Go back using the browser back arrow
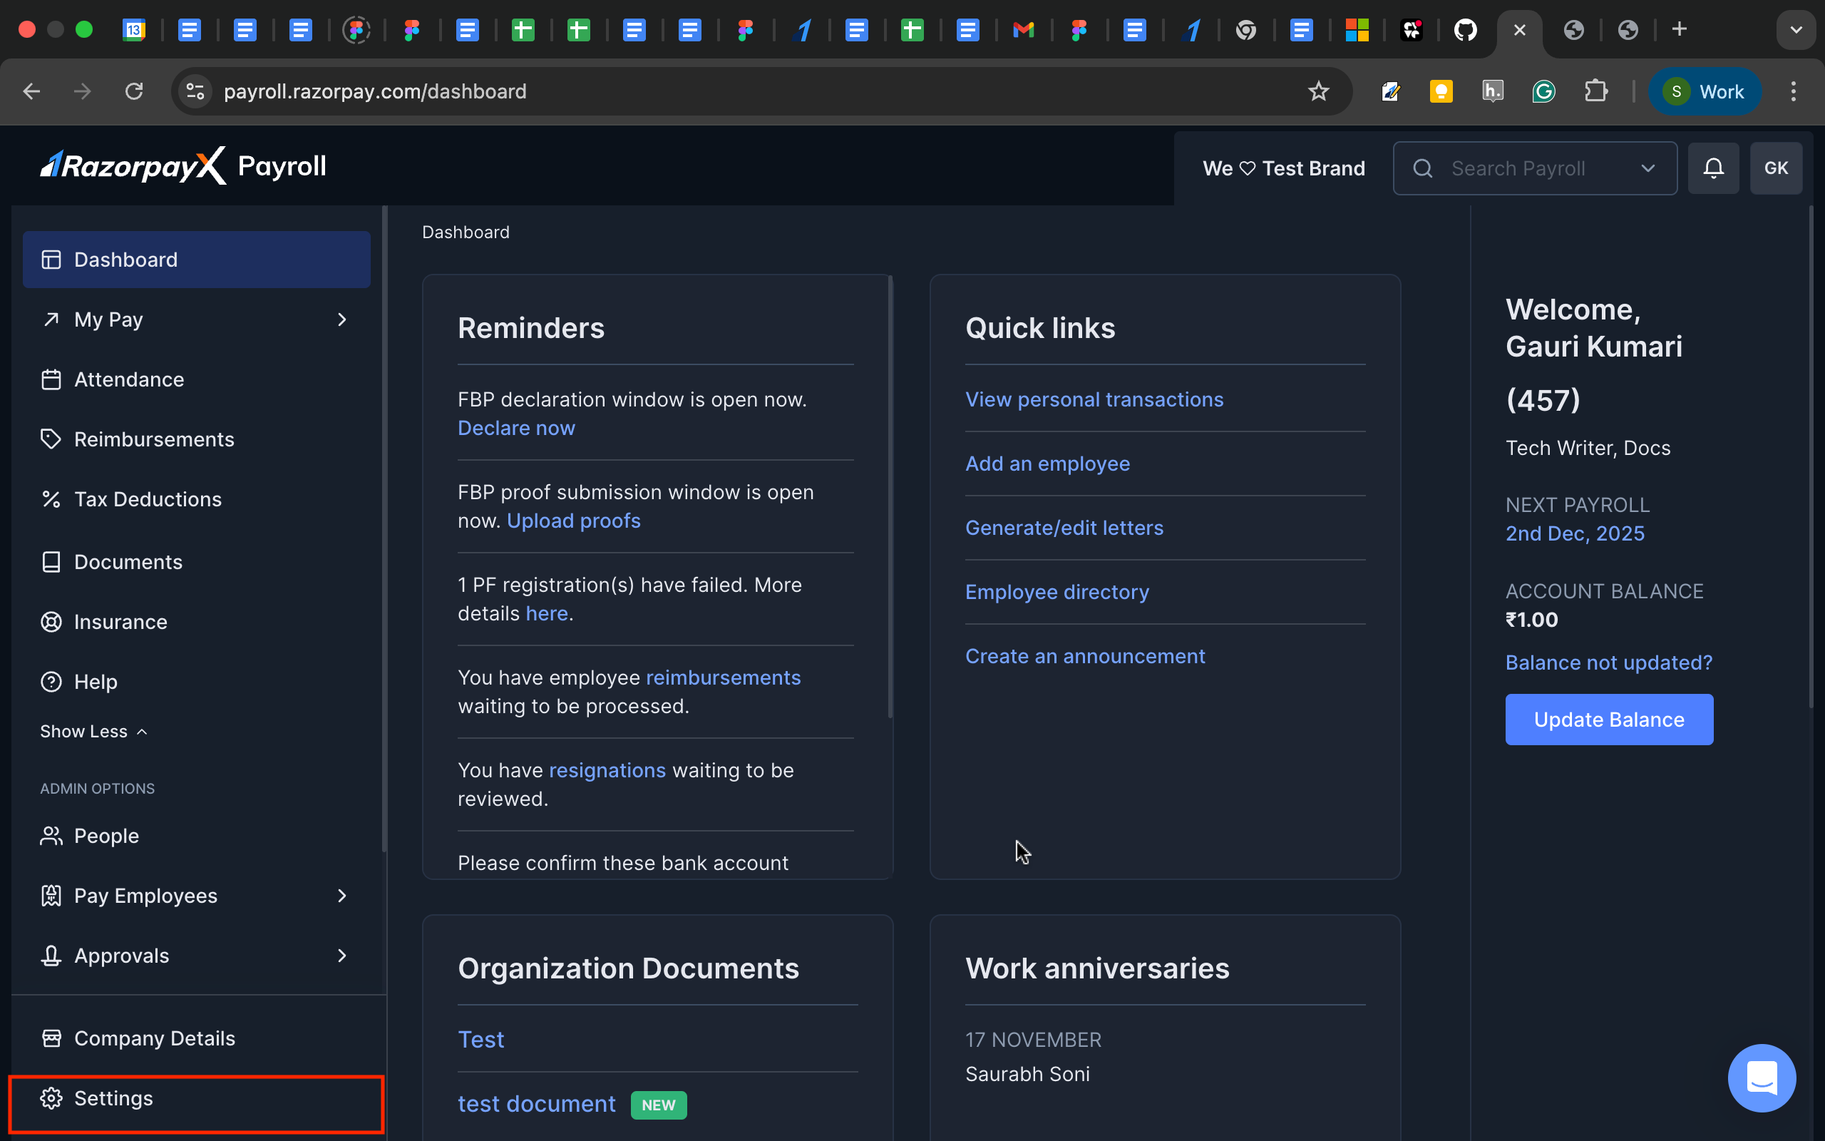The height and width of the screenshot is (1141, 1825). tap(31, 91)
